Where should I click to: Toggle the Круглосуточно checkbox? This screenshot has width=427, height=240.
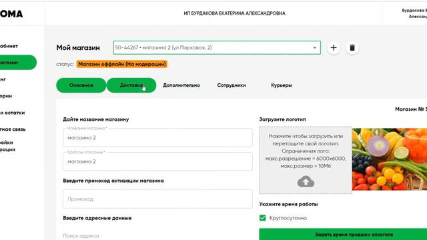[262, 218]
